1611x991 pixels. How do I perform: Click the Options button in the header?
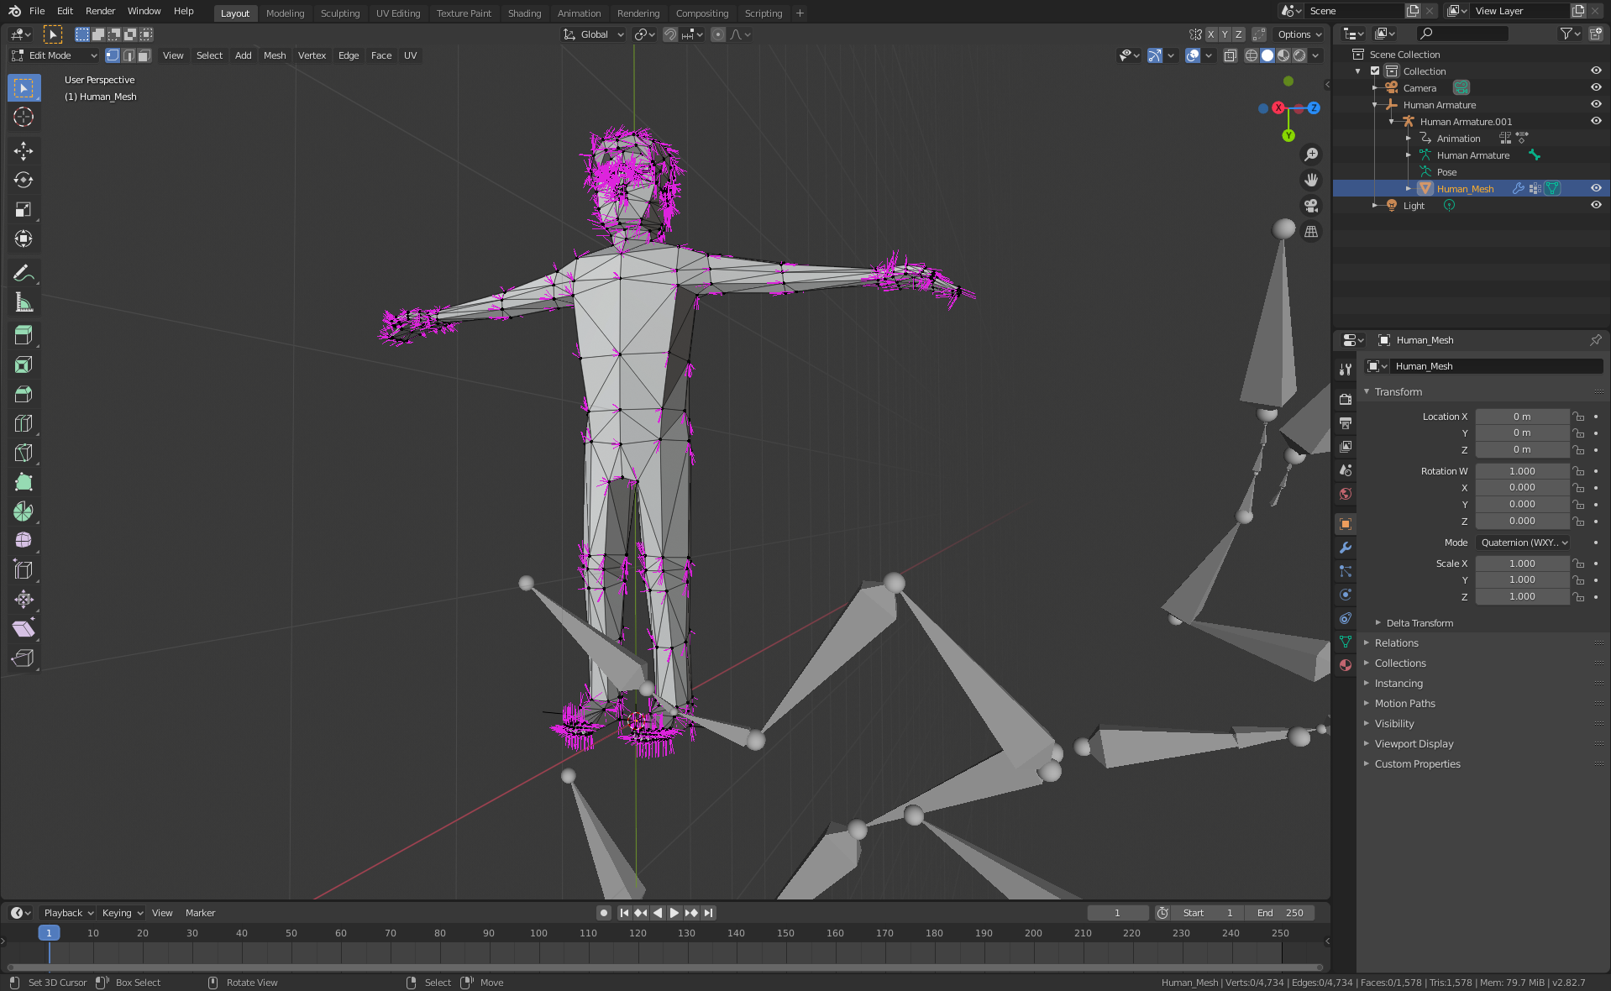1298,34
